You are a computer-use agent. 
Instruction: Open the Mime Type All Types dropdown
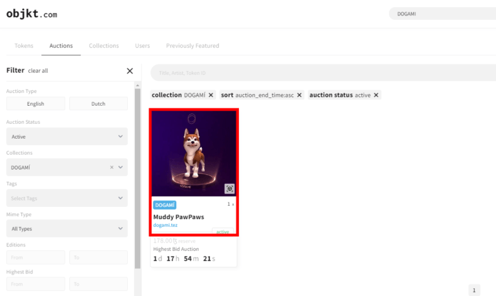pos(67,229)
